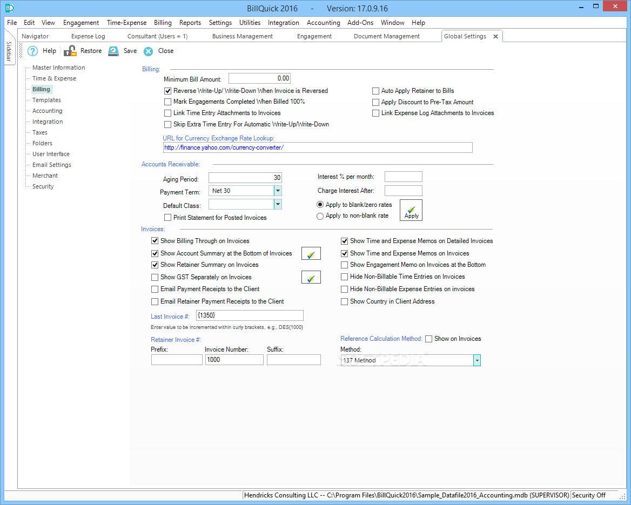Open the Method dropdown showing 137 Method

pos(477,360)
